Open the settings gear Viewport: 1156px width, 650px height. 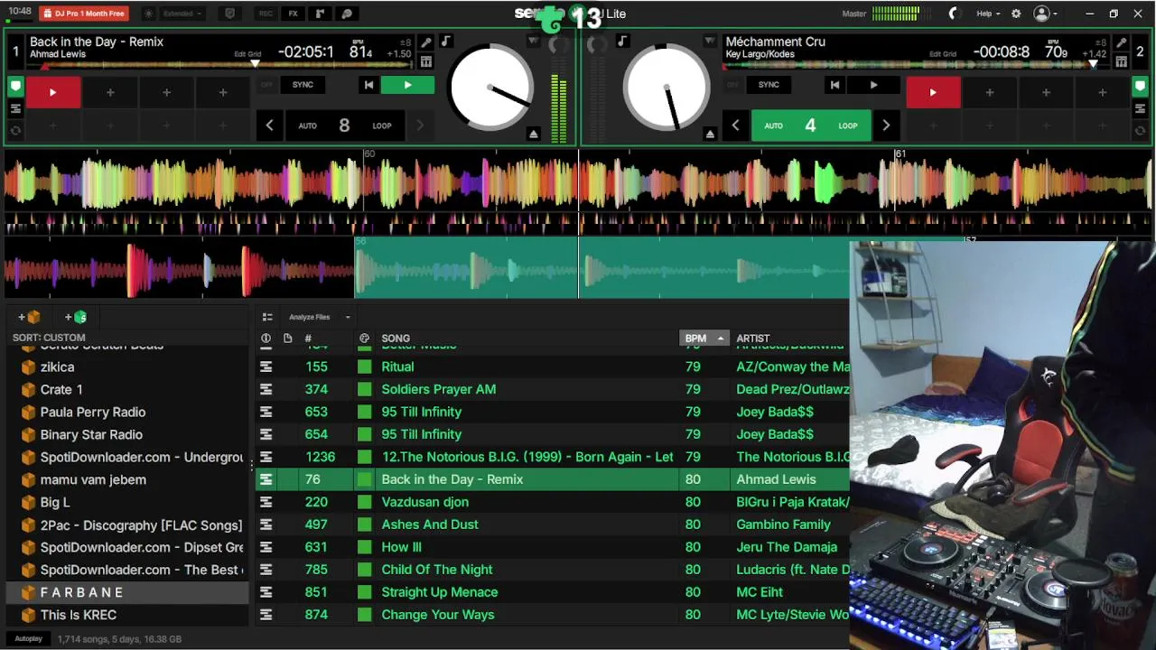1016,14
